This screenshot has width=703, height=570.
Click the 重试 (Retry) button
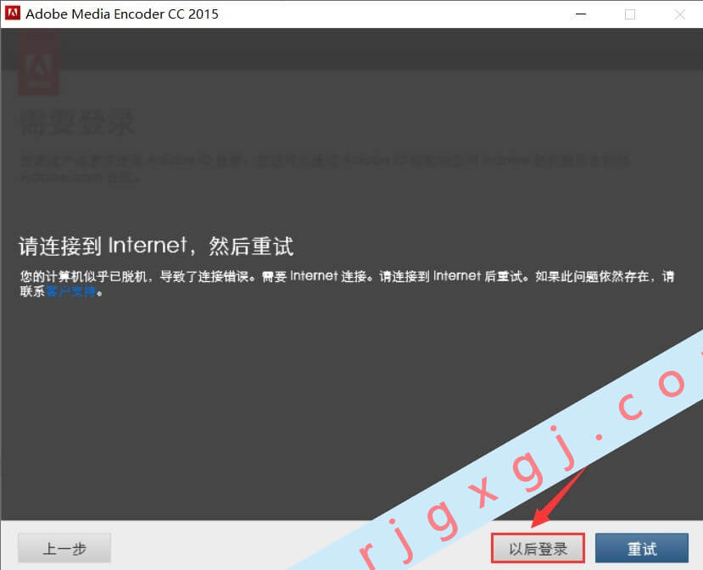pos(642,548)
